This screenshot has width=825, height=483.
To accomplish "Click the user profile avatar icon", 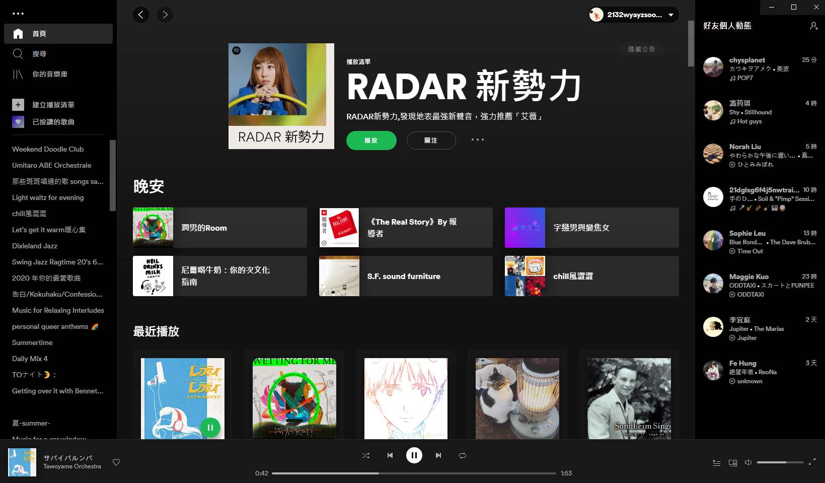I will pos(596,15).
